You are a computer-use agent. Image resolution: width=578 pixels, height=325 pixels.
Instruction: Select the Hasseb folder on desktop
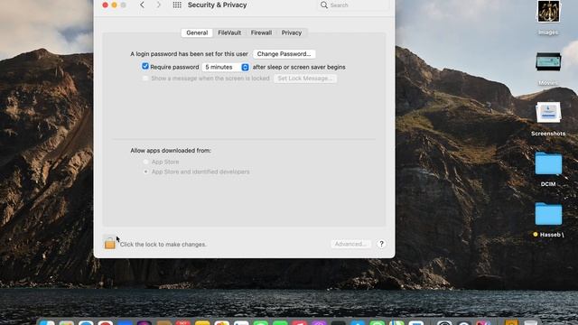[548, 214]
